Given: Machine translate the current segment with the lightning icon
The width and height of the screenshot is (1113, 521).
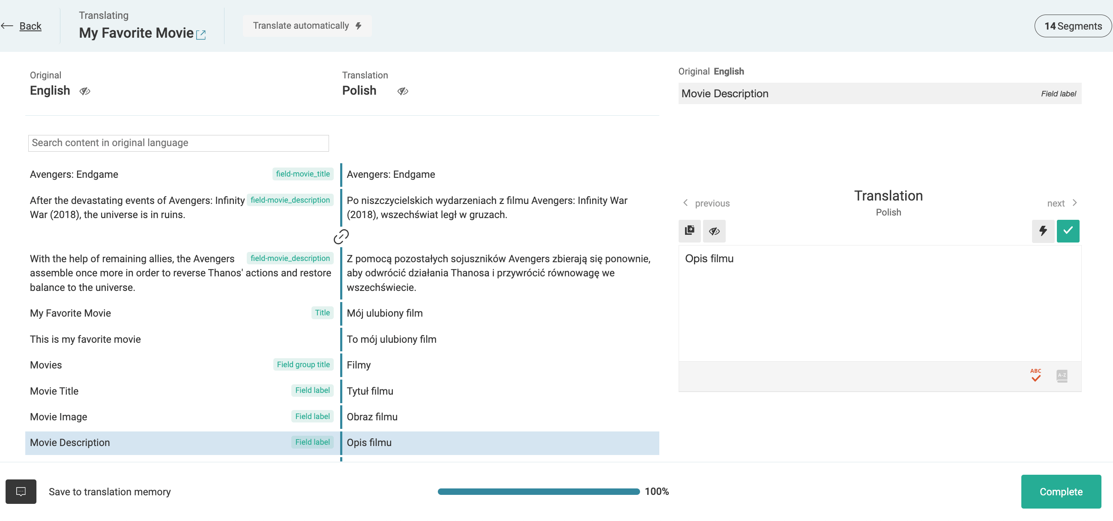Looking at the screenshot, I should coord(1043,231).
